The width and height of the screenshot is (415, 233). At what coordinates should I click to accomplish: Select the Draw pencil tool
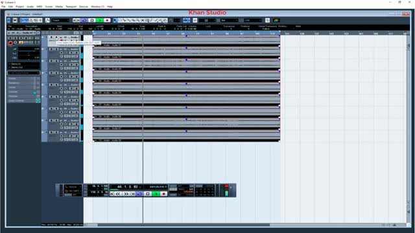[x=151, y=20]
